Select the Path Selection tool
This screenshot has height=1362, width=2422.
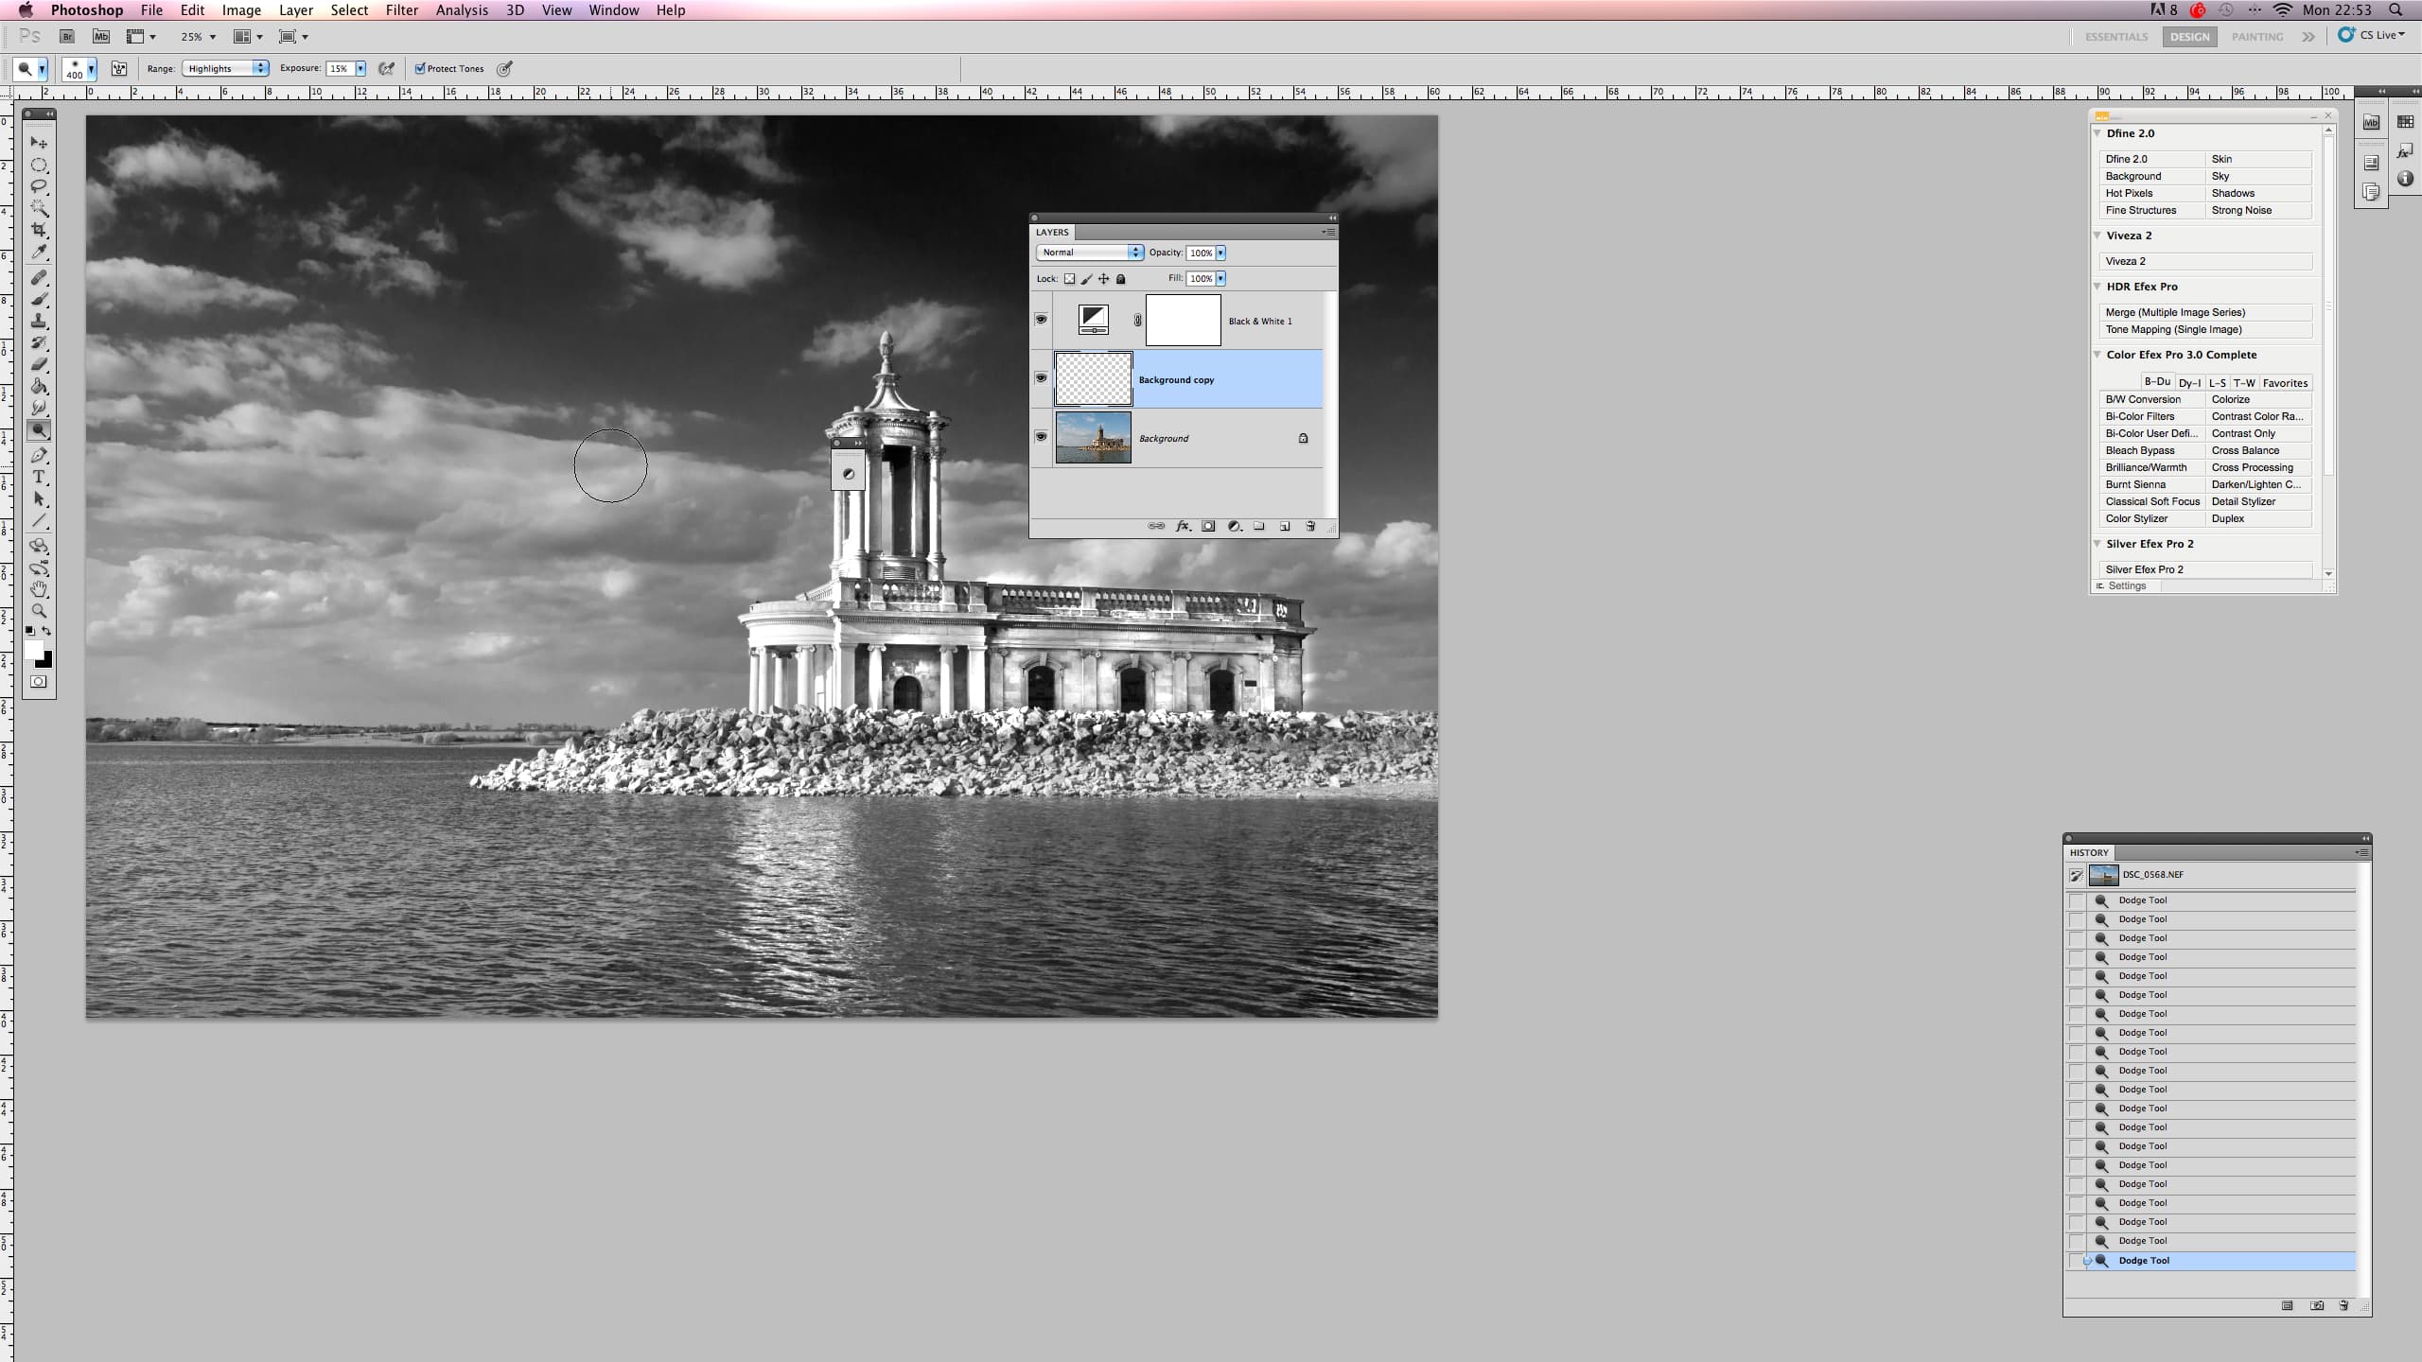tap(39, 499)
